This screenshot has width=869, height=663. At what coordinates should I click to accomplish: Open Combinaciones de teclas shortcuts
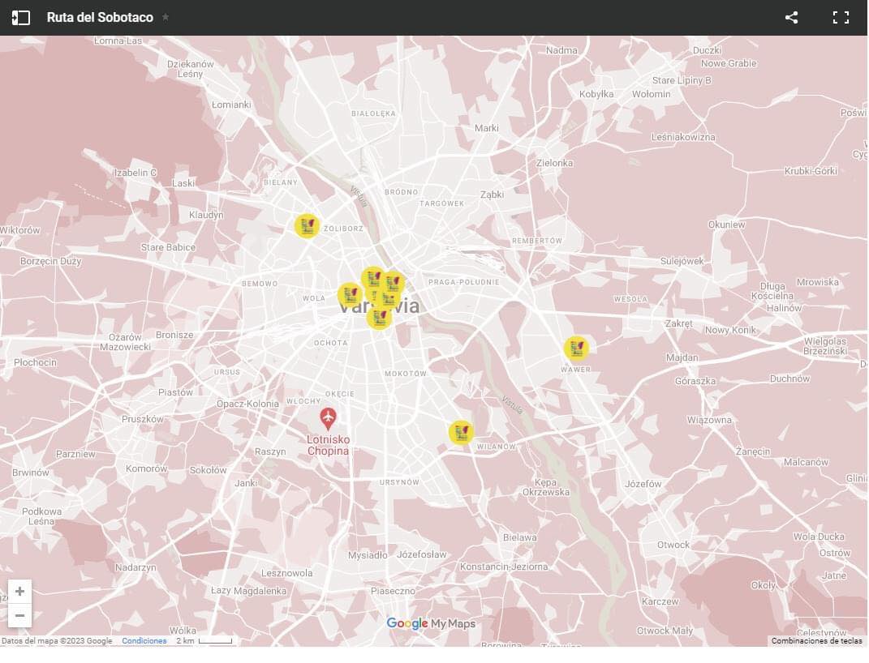[816, 641]
